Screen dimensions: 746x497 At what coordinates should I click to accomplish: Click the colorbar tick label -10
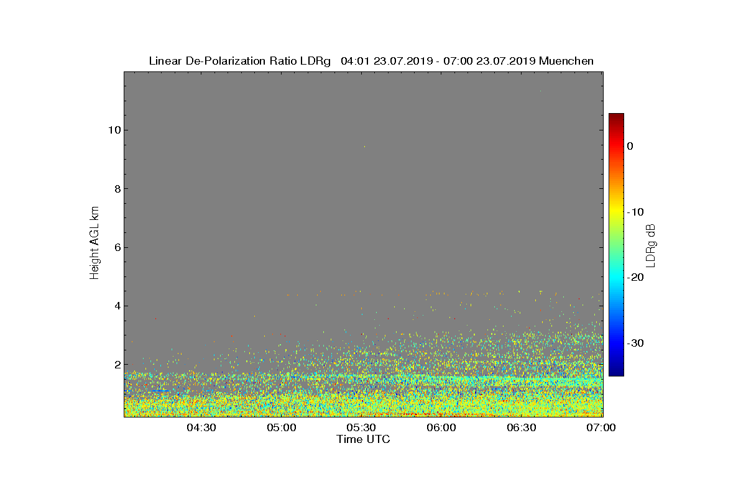pos(635,212)
